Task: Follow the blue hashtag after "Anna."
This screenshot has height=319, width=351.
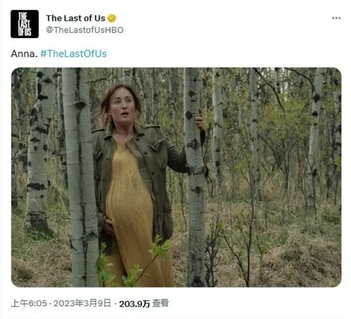Action: pyautogui.click(x=73, y=54)
